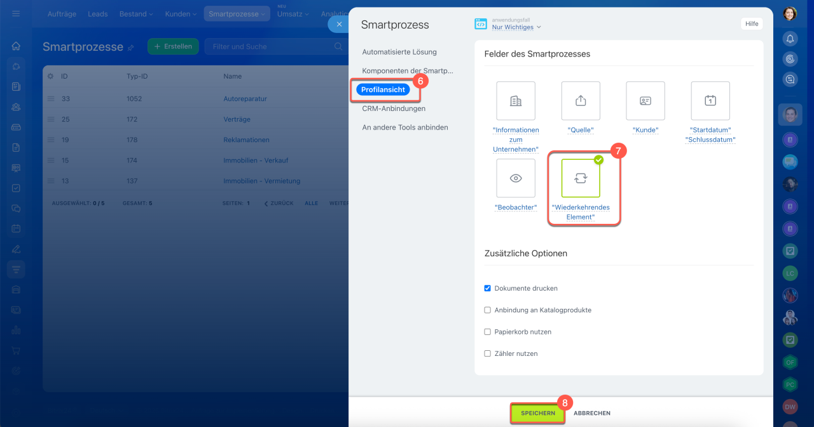Image resolution: width=814 pixels, height=427 pixels.
Task: Select the Profilansicht section
Action: [x=383, y=90]
